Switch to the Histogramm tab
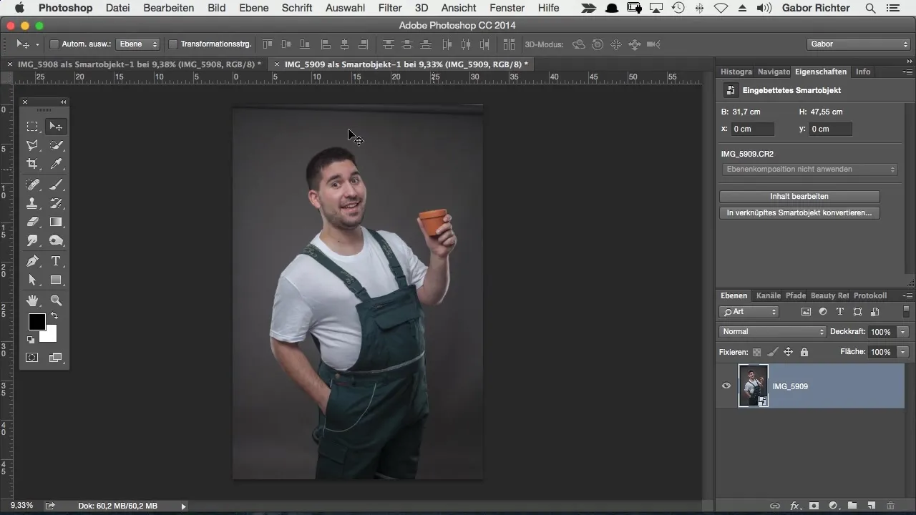 pos(736,72)
